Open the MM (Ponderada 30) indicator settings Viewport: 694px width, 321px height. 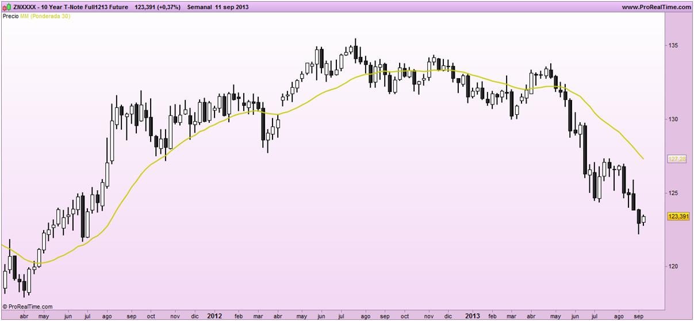coord(45,16)
